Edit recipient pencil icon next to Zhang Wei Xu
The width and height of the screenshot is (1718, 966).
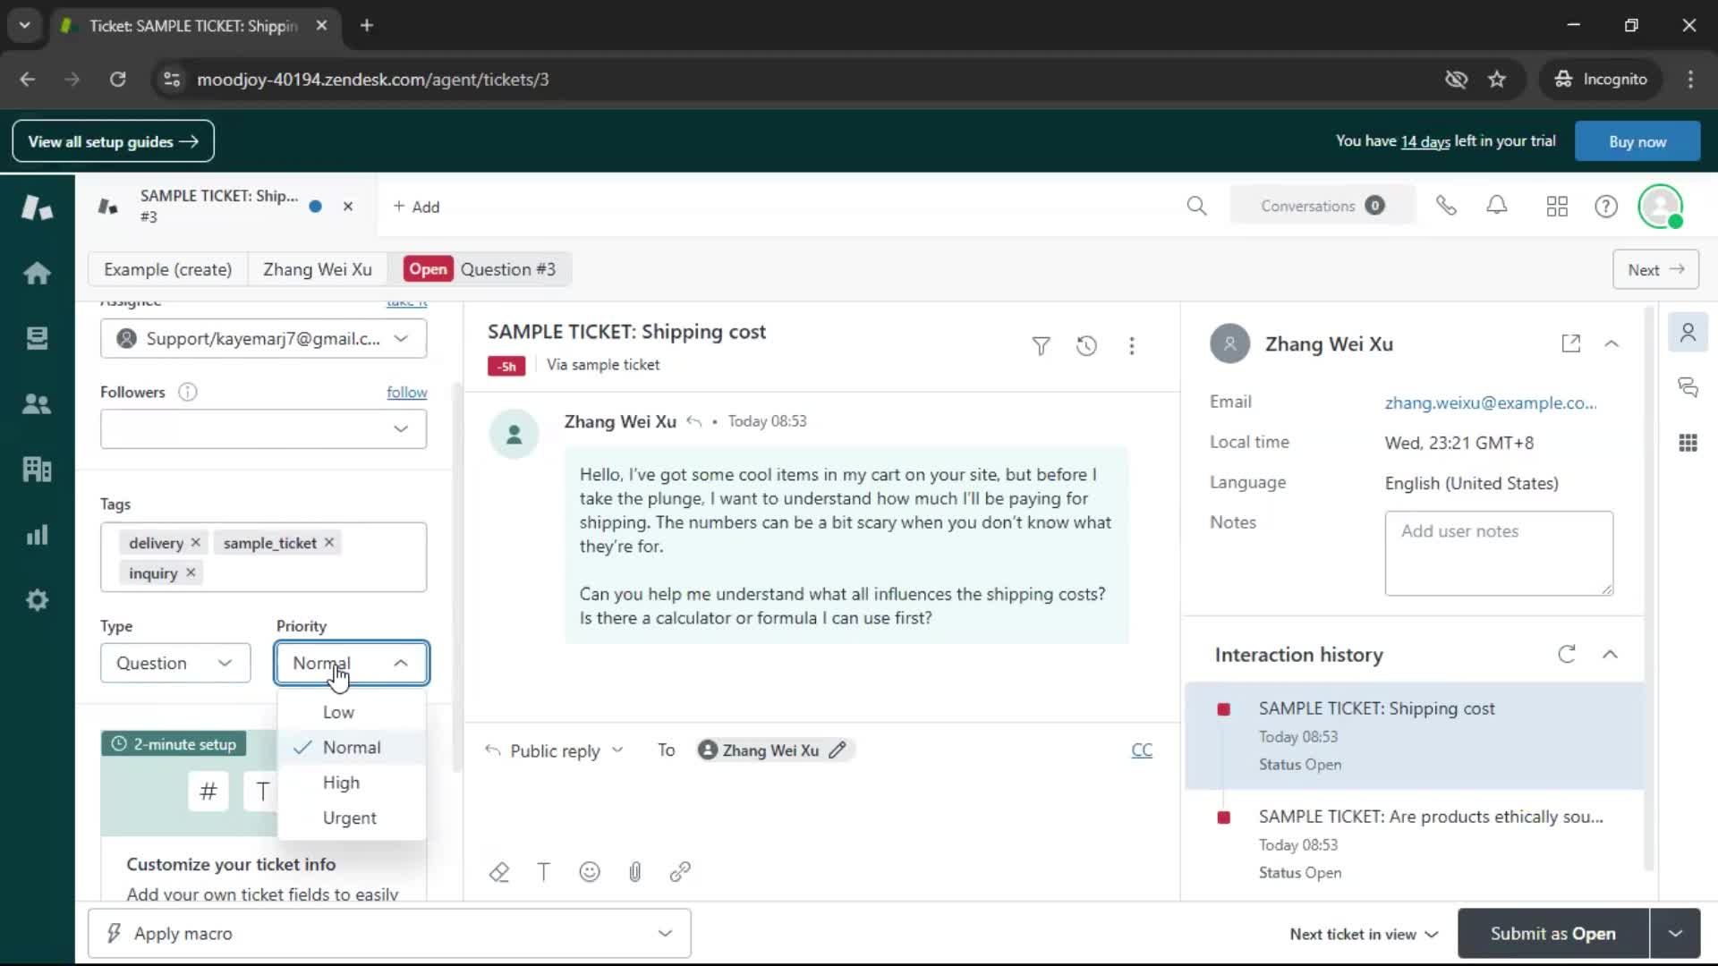pos(838,750)
